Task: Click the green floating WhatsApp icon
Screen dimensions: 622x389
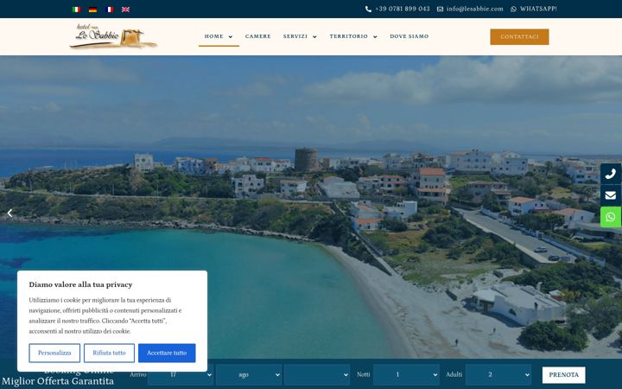Action: point(611,217)
